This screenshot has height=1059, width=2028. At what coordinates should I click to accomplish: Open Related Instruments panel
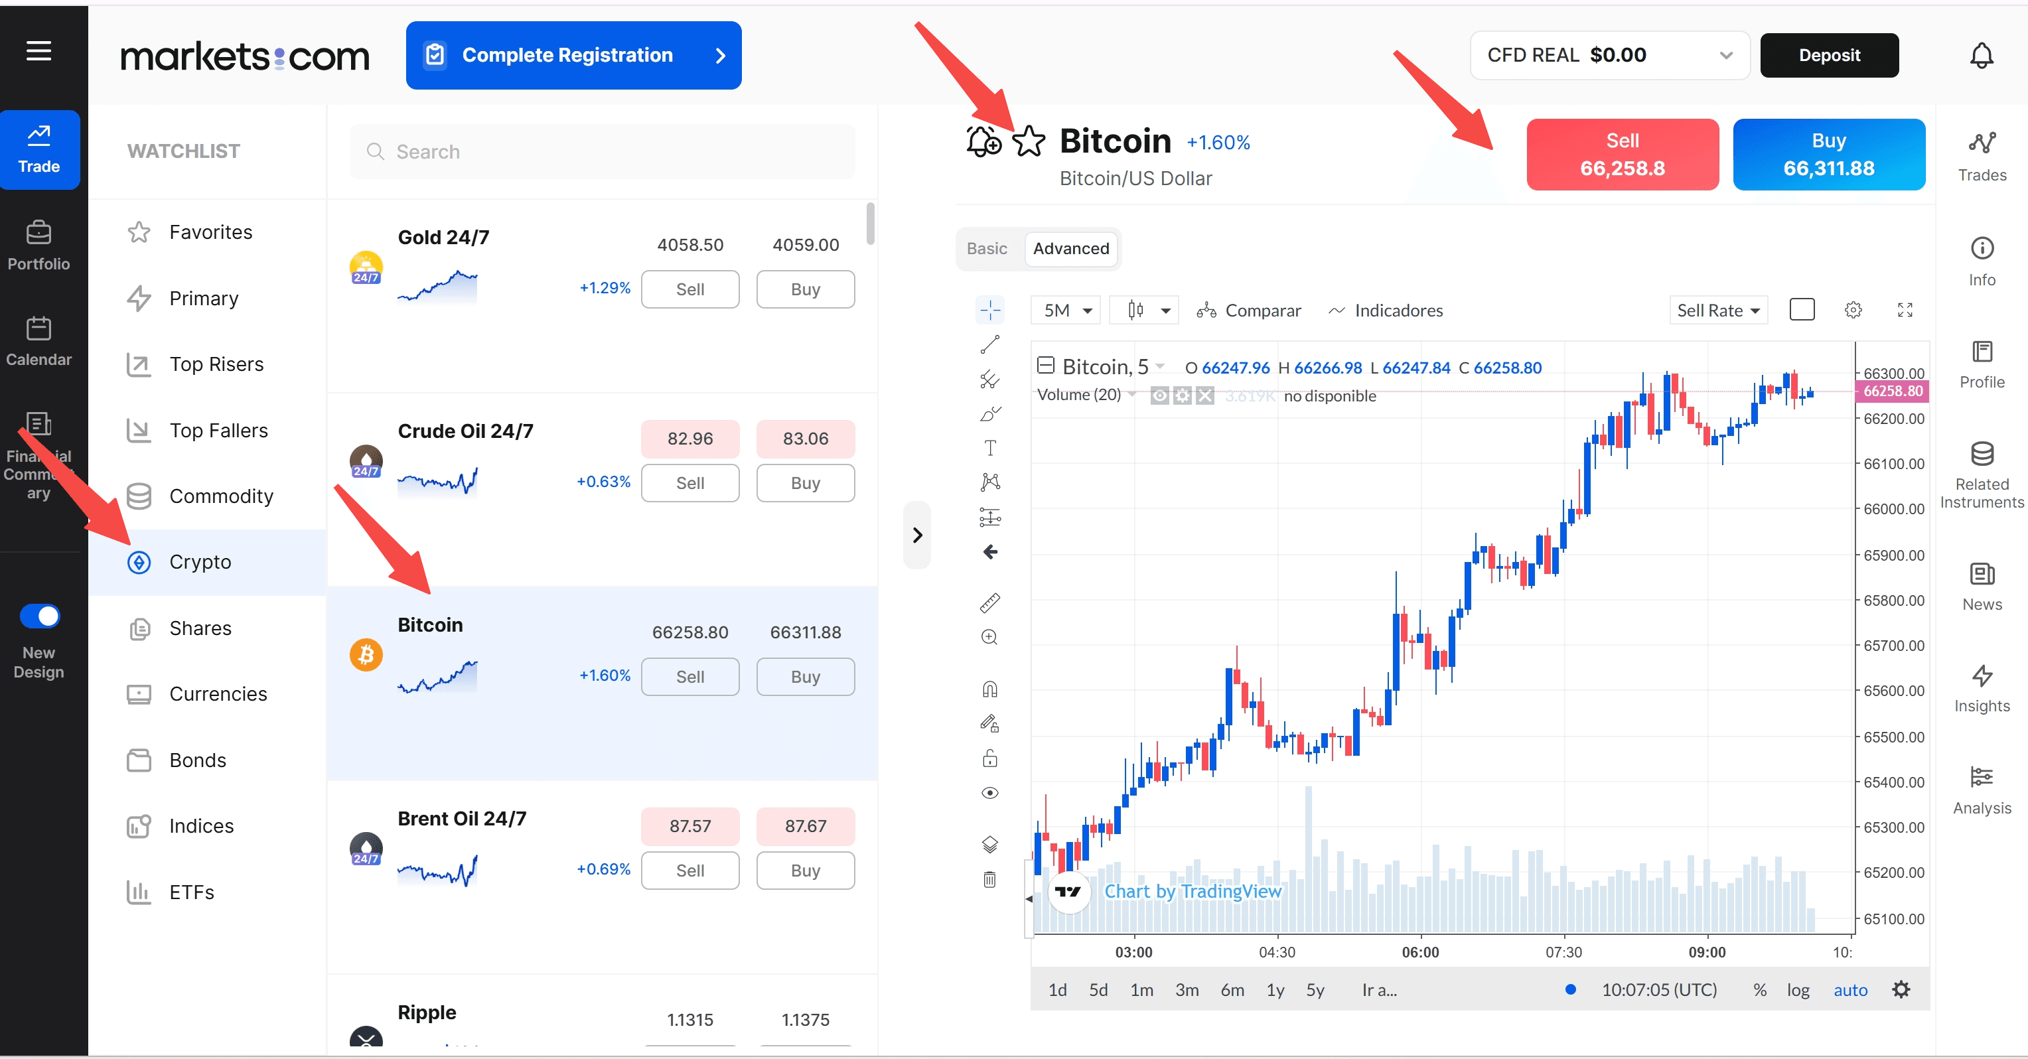point(1982,476)
